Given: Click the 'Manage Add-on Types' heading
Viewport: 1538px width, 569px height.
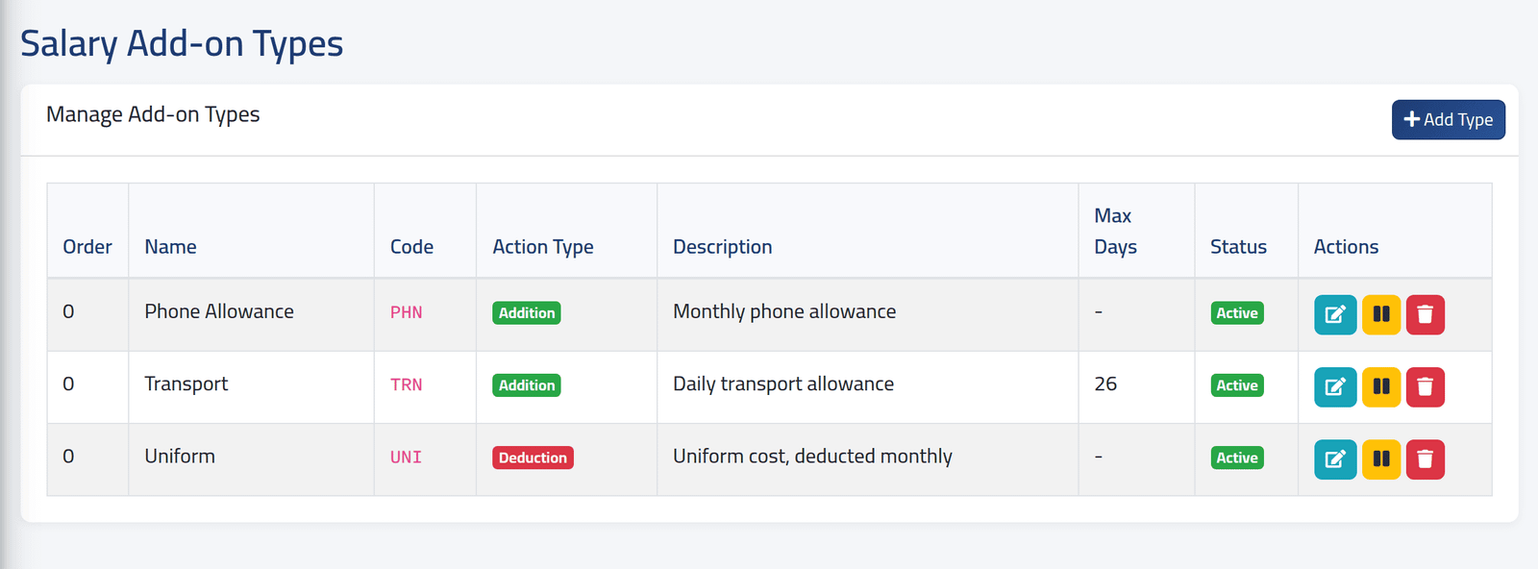Looking at the screenshot, I should click(153, 114).
